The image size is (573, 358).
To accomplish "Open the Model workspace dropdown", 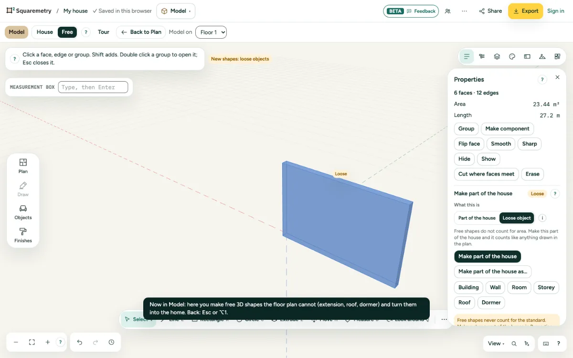I will pos(176,11).
